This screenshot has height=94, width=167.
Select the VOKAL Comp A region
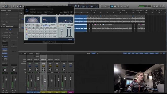click(x=116, y=28)
